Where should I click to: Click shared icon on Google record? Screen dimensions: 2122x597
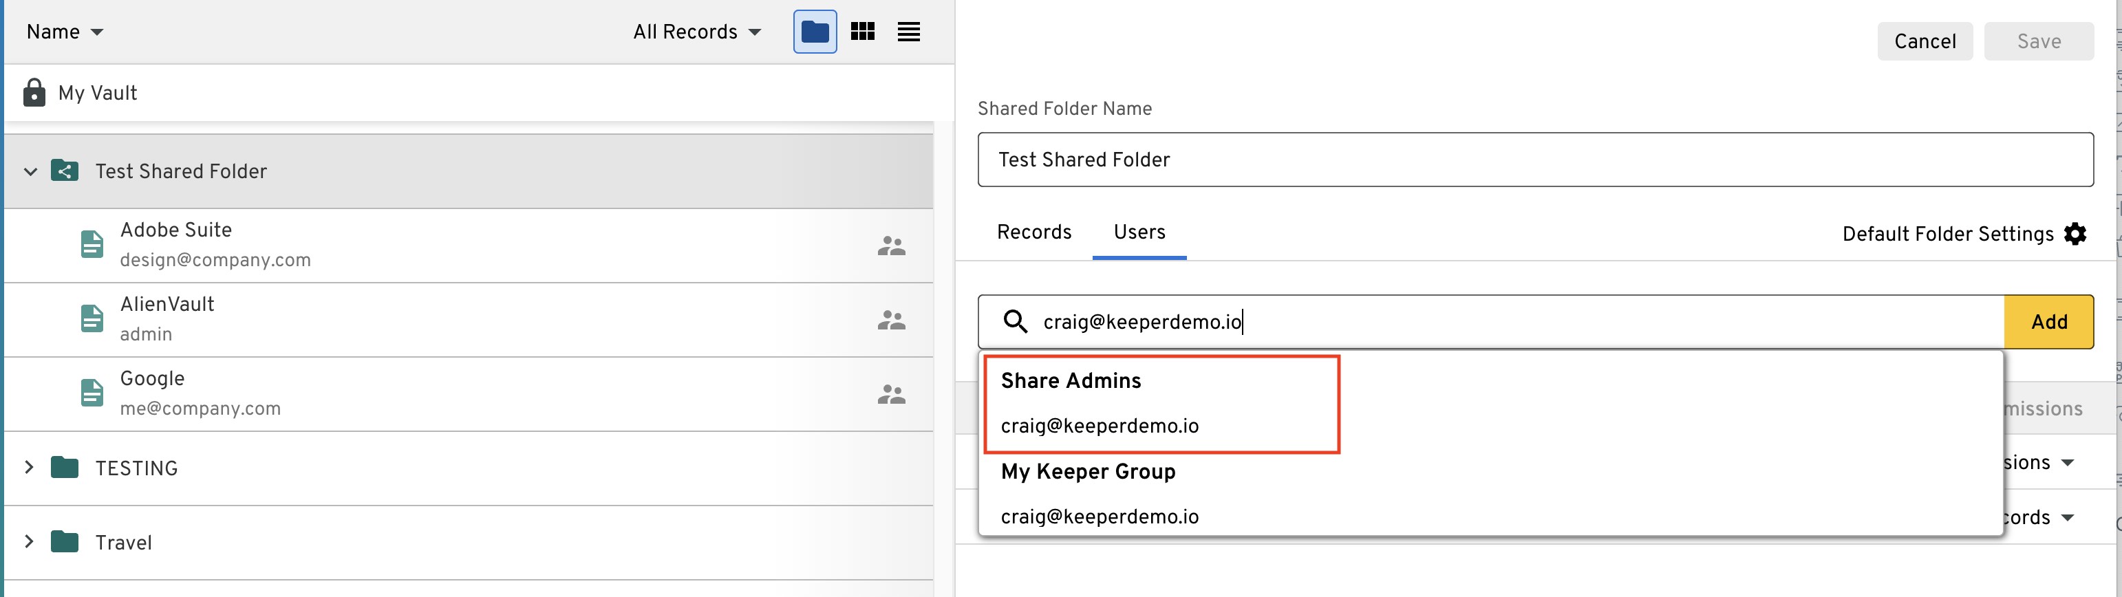[x=890, y=394]
